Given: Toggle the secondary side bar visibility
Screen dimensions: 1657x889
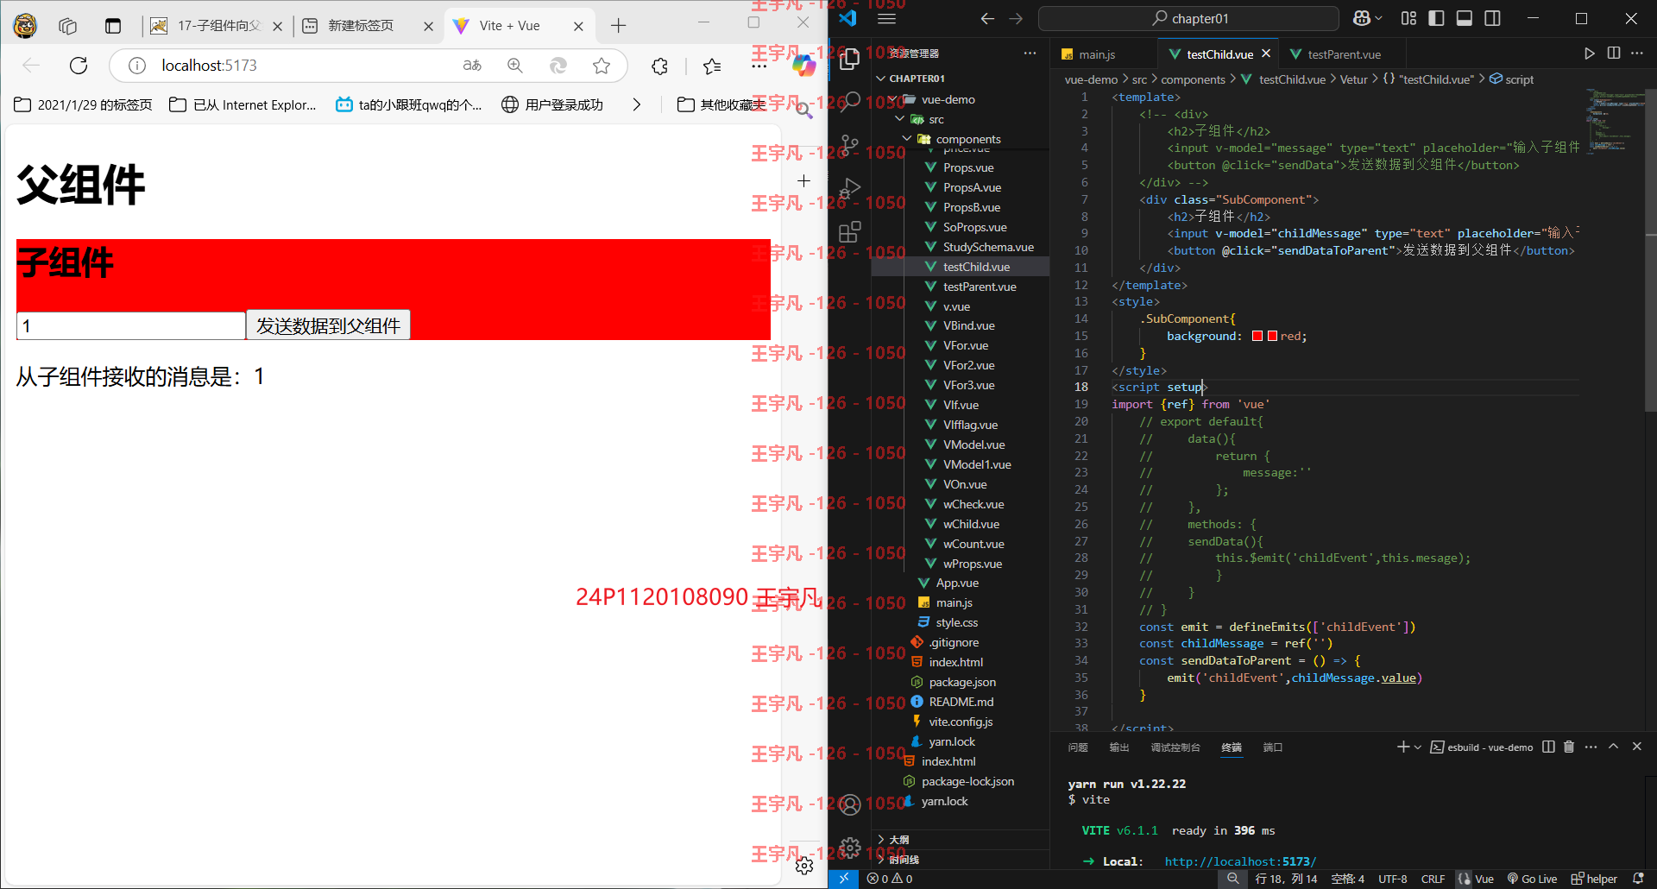Looking at the screenshot, I should 1492,18.
